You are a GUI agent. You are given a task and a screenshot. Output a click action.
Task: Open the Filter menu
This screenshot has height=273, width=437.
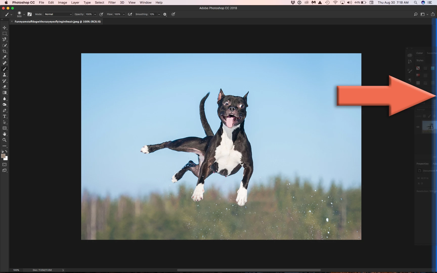click(112, 3)
